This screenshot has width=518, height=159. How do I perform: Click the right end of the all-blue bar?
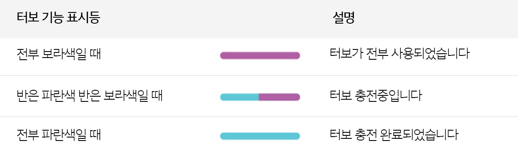pyautogui.click(x=297, y=136)
